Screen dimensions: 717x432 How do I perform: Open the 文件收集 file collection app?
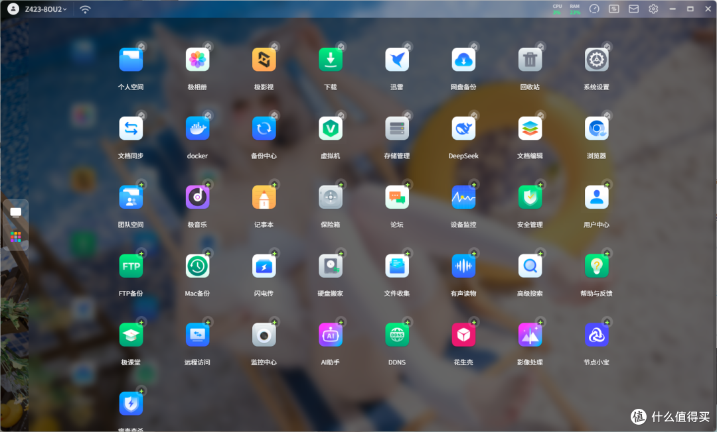[397, 266]
